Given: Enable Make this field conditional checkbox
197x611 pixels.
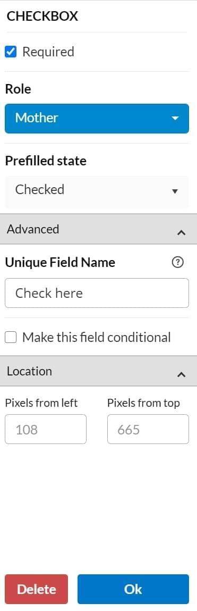Looking at the screenshot, I should 11,338.
